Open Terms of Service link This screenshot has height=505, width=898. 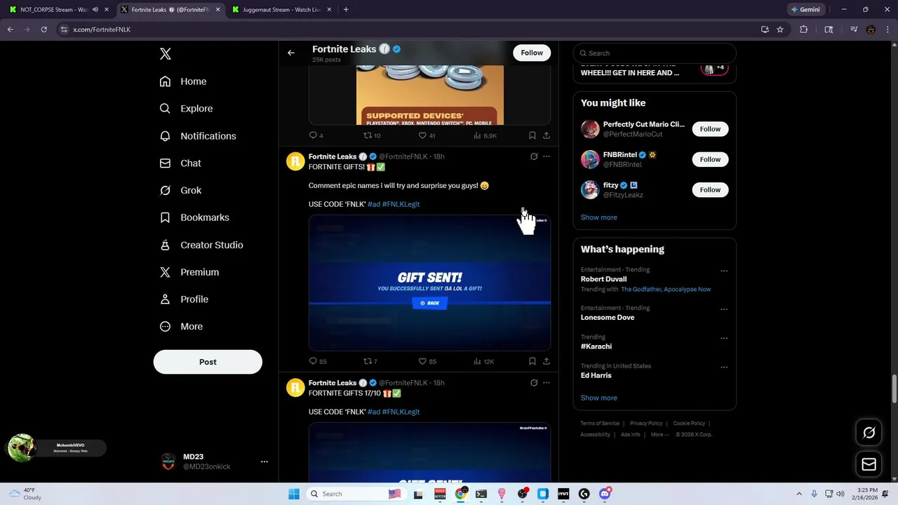600,424
